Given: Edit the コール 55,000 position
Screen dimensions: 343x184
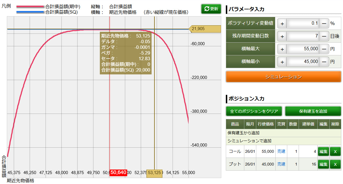Looking at the screenshot, I should click(323, 152).
